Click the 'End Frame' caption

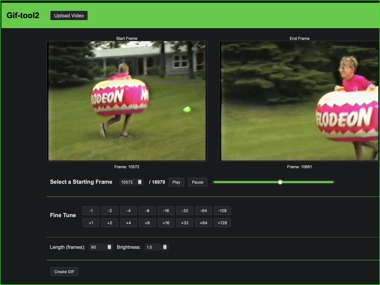coord(300,38)
